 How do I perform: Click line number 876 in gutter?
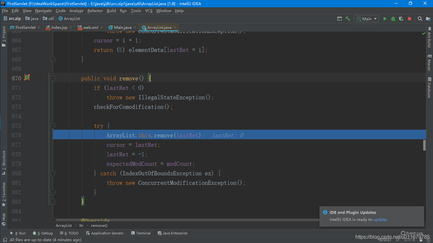[x=16, y=135]
